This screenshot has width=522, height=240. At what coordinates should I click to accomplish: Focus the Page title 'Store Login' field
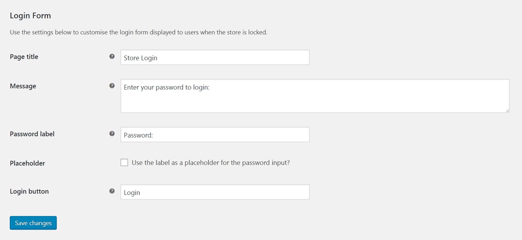click(215, 58)
